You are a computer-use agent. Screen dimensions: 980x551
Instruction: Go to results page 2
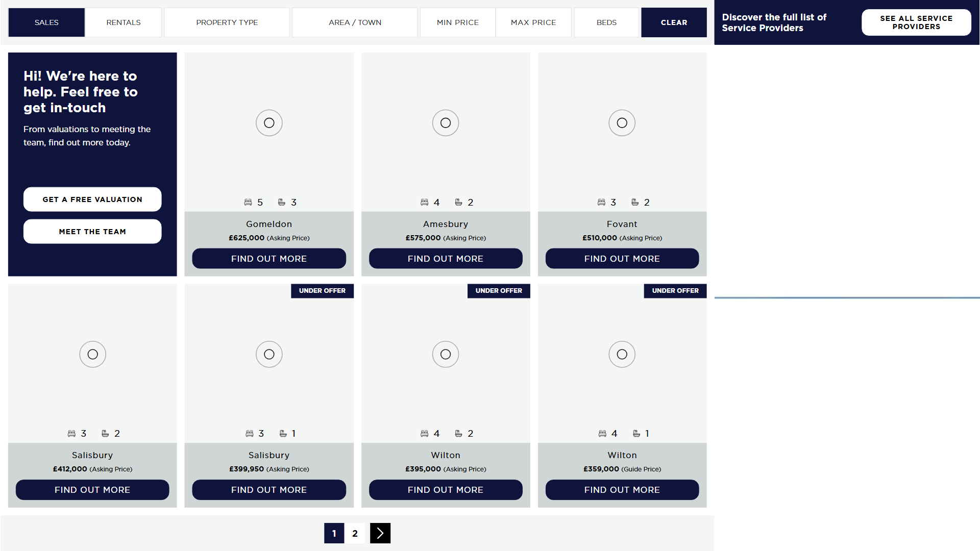tap(355, 533)
